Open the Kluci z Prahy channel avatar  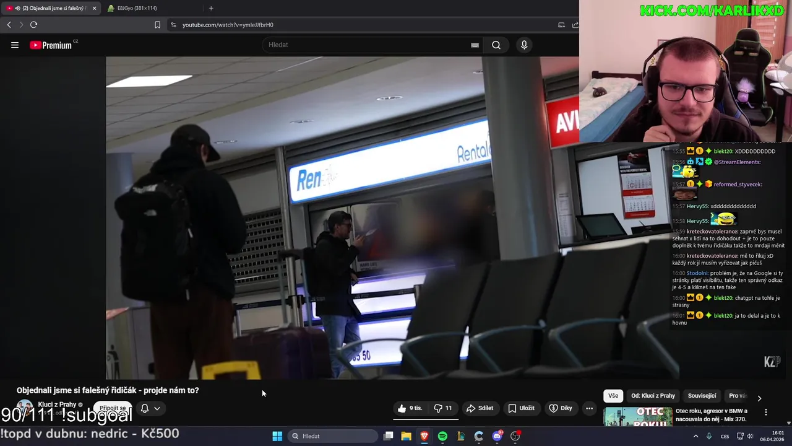pos(25,409)
